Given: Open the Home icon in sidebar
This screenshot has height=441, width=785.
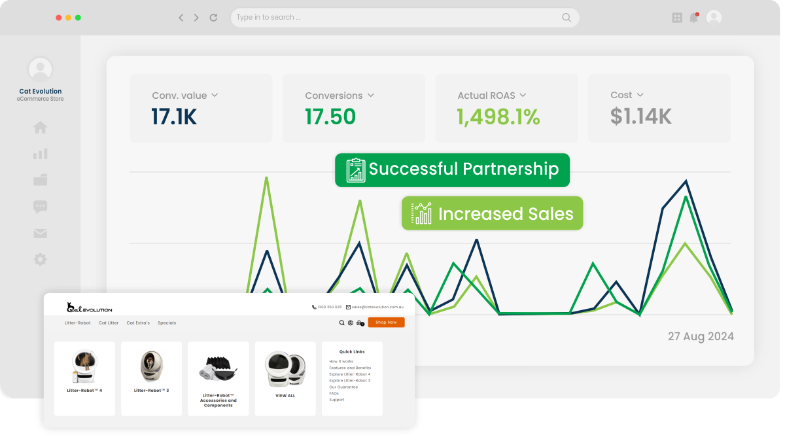Looking at the screenshot, I should coord(41,128).
